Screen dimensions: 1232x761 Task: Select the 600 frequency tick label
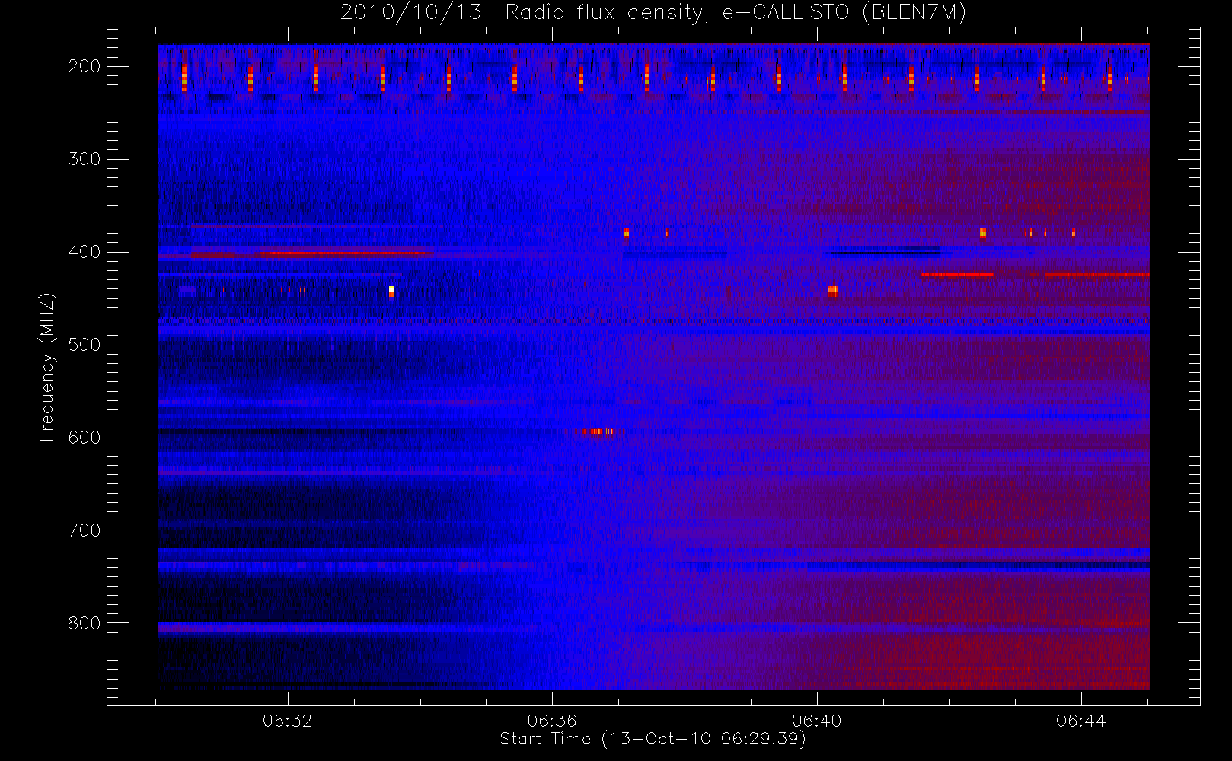click(x=85, y=438)
